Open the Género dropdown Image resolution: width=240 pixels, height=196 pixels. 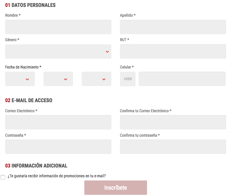[58, 52]
